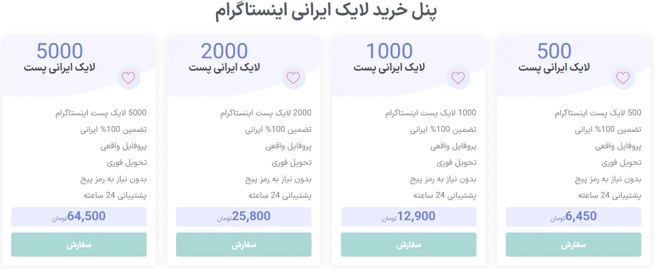This screenshot has width=656, height=269.
Task: Click the 25,800 تومان price box
Action: click(x=243, y=217)
